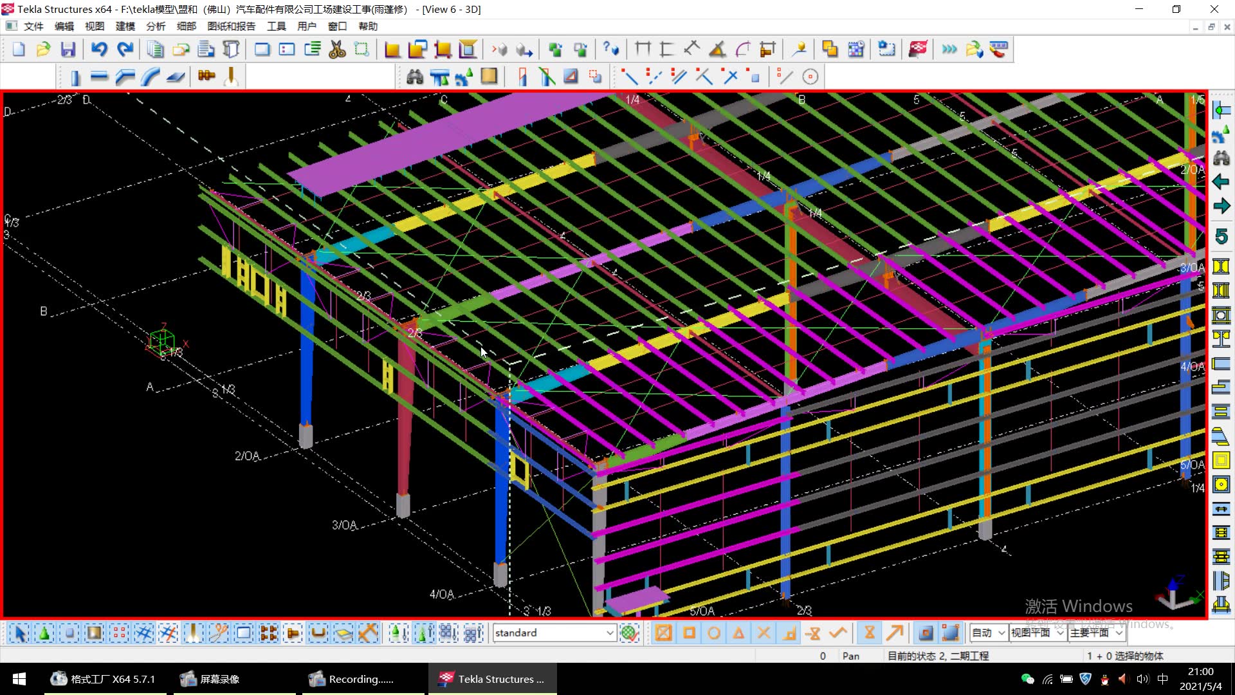Open the 建模 menu

pyautogui.click(x=125, y=26)
